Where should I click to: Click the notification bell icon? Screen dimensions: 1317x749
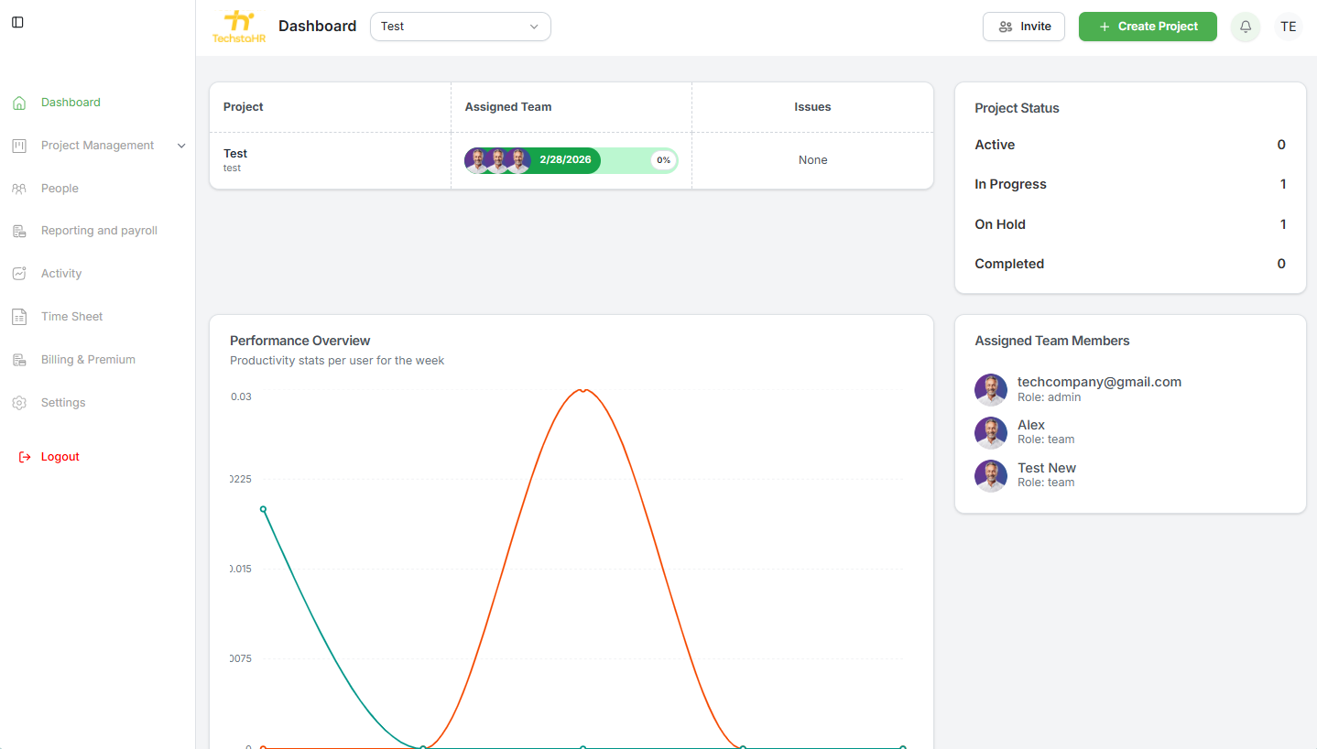[1245, 27]
